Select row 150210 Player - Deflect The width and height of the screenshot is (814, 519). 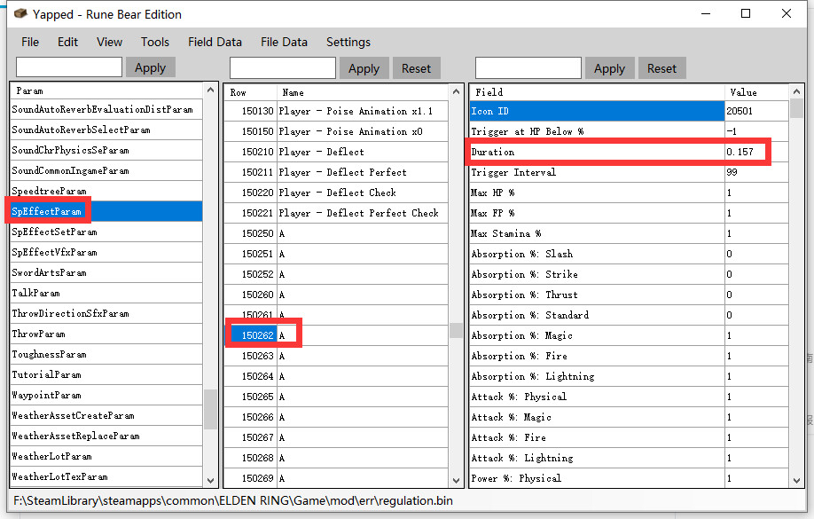tap(336, 152)
